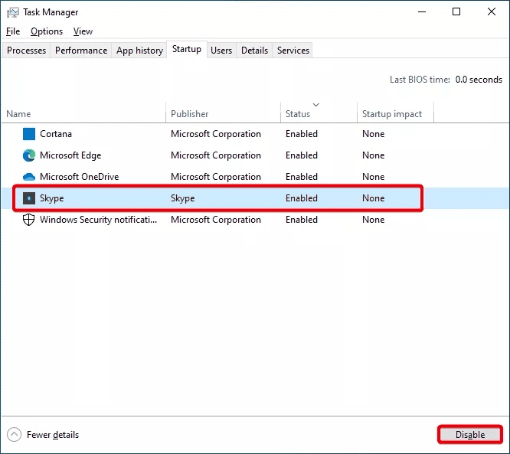Select the Windows Security notificati... row name

(98, 220)
